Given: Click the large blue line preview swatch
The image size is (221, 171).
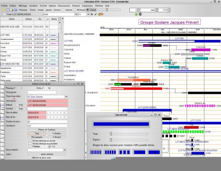Looking at the screenshot, I should (121, 124).
